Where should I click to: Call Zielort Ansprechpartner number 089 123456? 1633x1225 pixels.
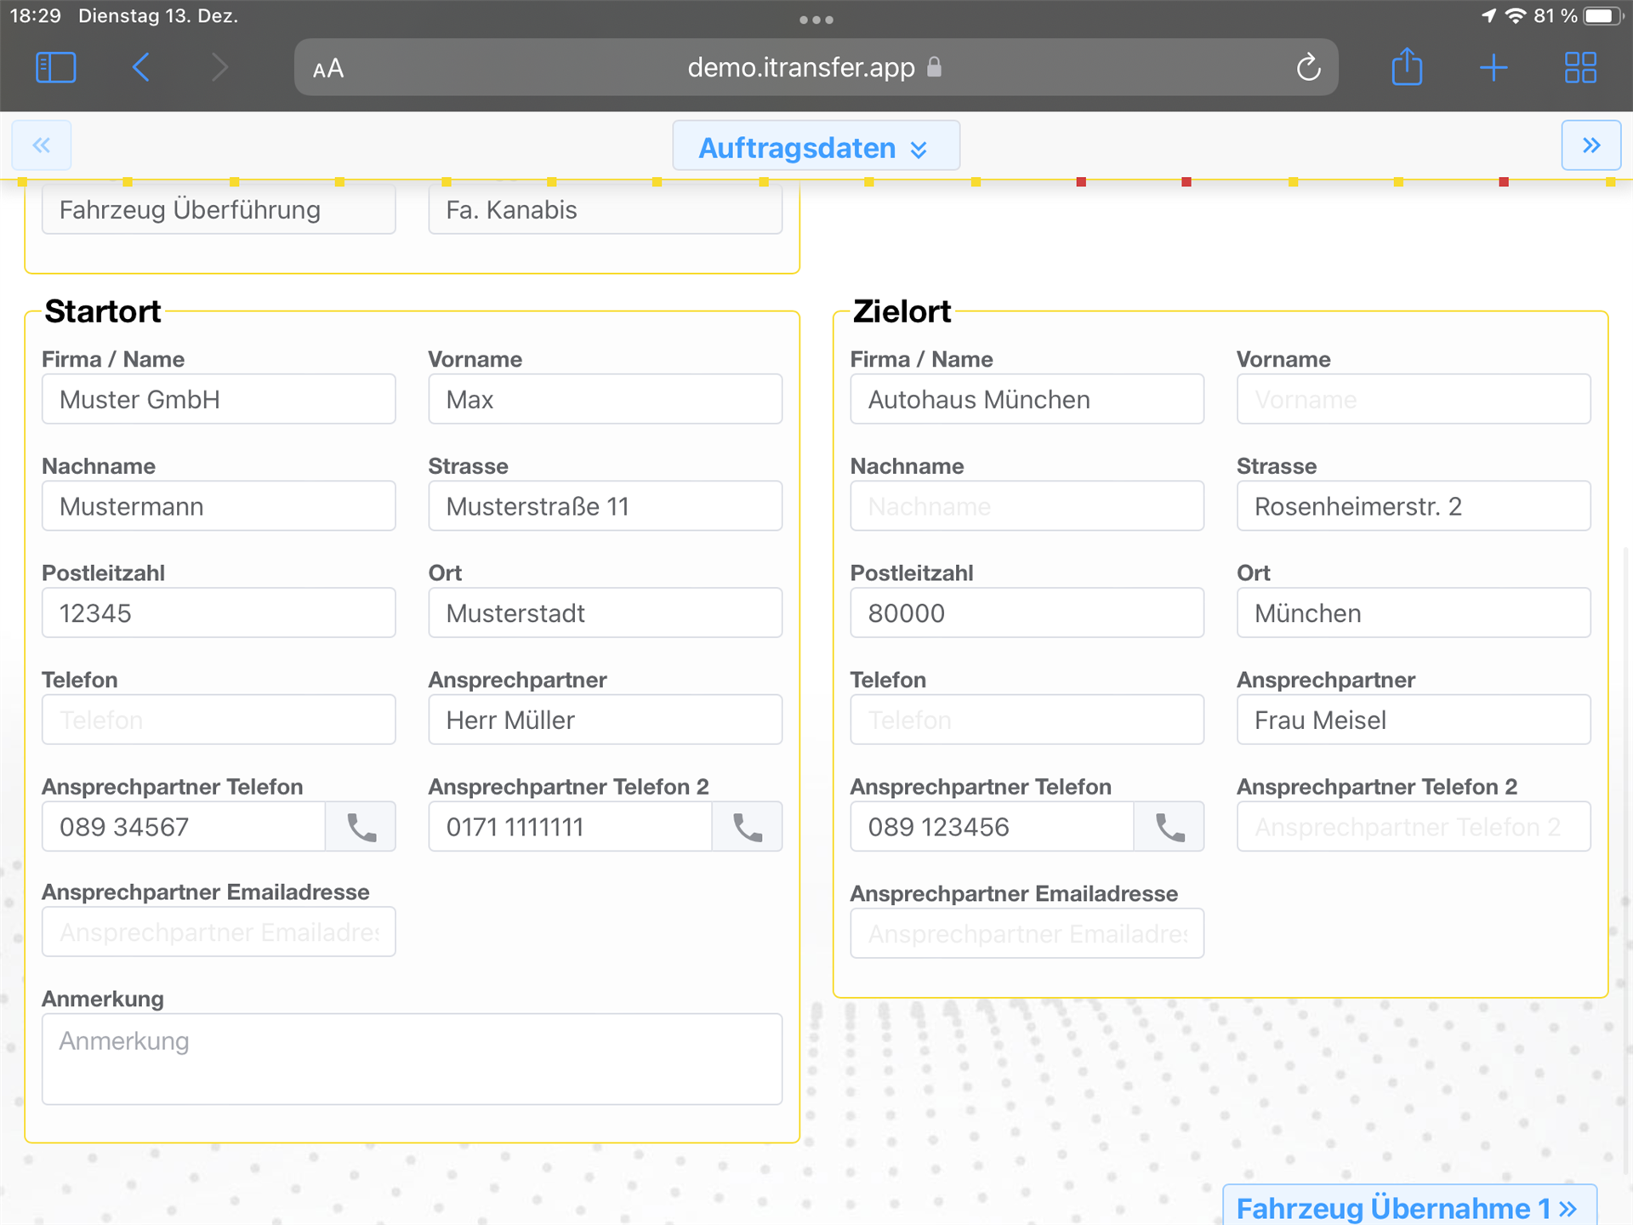click(1169, 827)
